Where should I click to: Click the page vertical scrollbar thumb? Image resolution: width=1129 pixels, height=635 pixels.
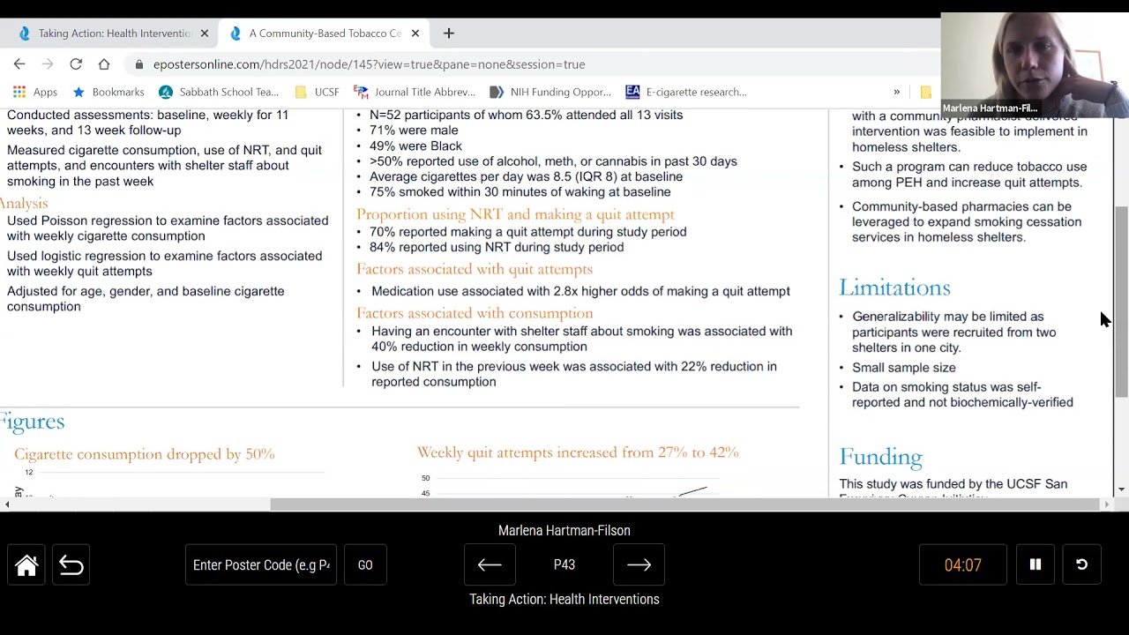[x=1121, y=301]
